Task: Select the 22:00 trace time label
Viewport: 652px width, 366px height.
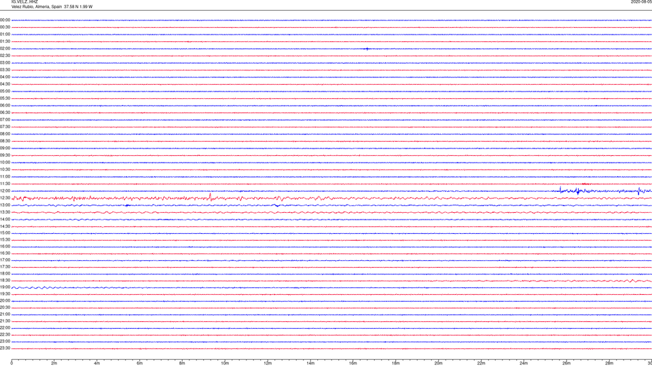Action: [x=5, y=328]
